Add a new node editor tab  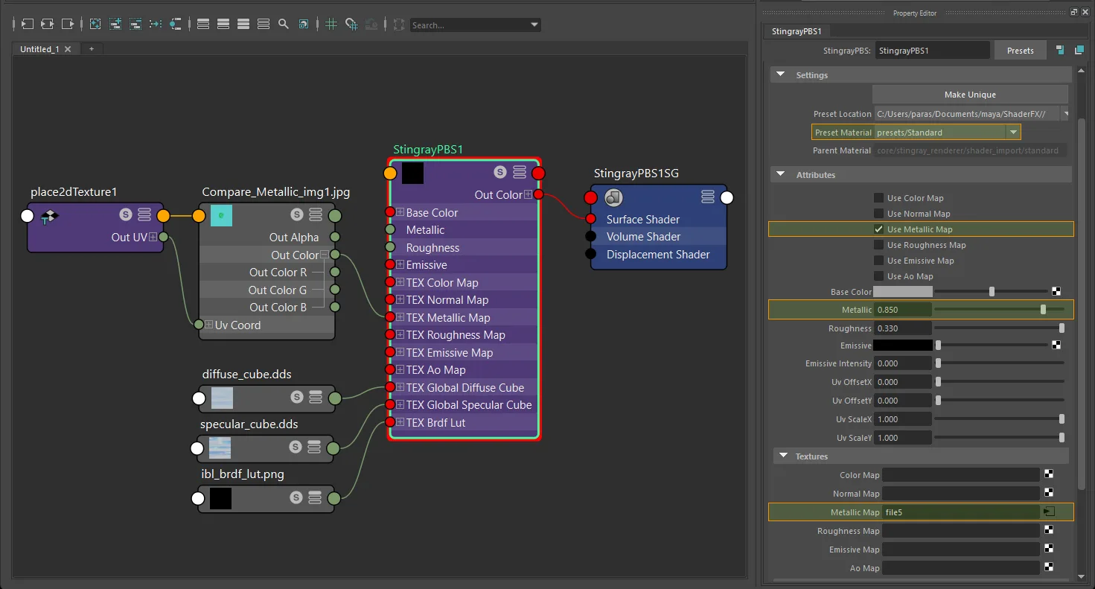92,48
